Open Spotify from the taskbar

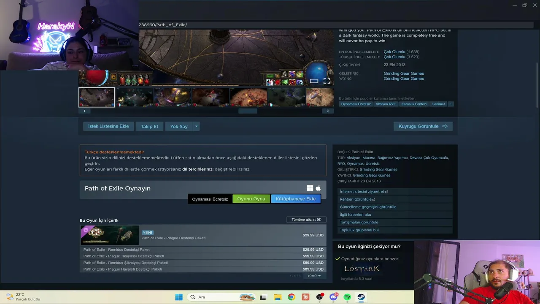click(347, 297)
